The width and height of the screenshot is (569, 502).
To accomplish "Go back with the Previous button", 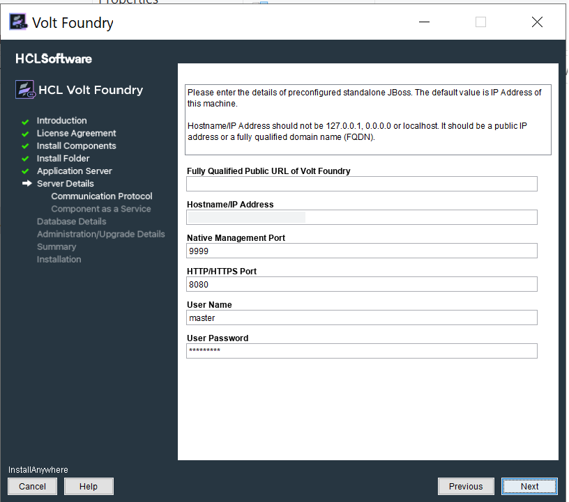I will (x=465, y=487).
